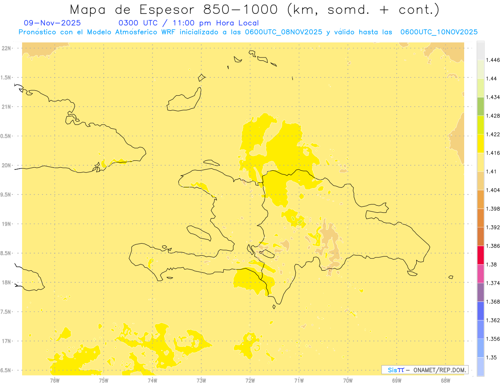The height and width of the screenshot is (386, 500).
Task: Click the colorbar label "1.35"
Action: tap(492, 357)
